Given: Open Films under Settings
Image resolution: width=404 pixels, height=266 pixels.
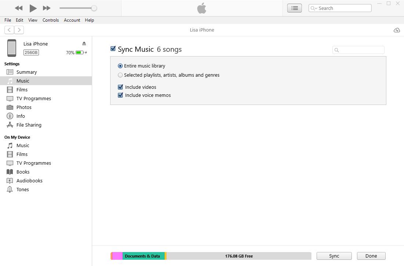Looking at the screenshot, I should click(x=46, y=90).
